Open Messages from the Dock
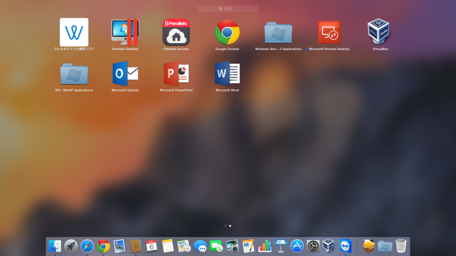This screenshot has height=256, width=456. [200, 246]
